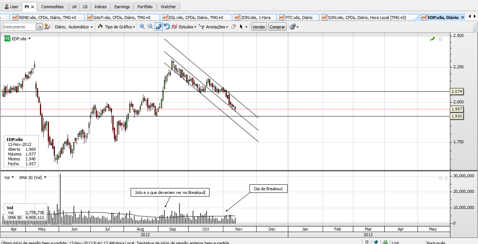Open the Tipo de Gráfico dropdown
Image resolution: width=478 pixels, height=244 pixels.
tap(117, 27)
